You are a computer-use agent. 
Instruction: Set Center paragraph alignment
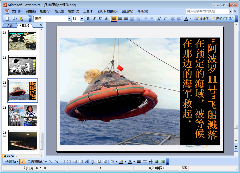[120, 19]
